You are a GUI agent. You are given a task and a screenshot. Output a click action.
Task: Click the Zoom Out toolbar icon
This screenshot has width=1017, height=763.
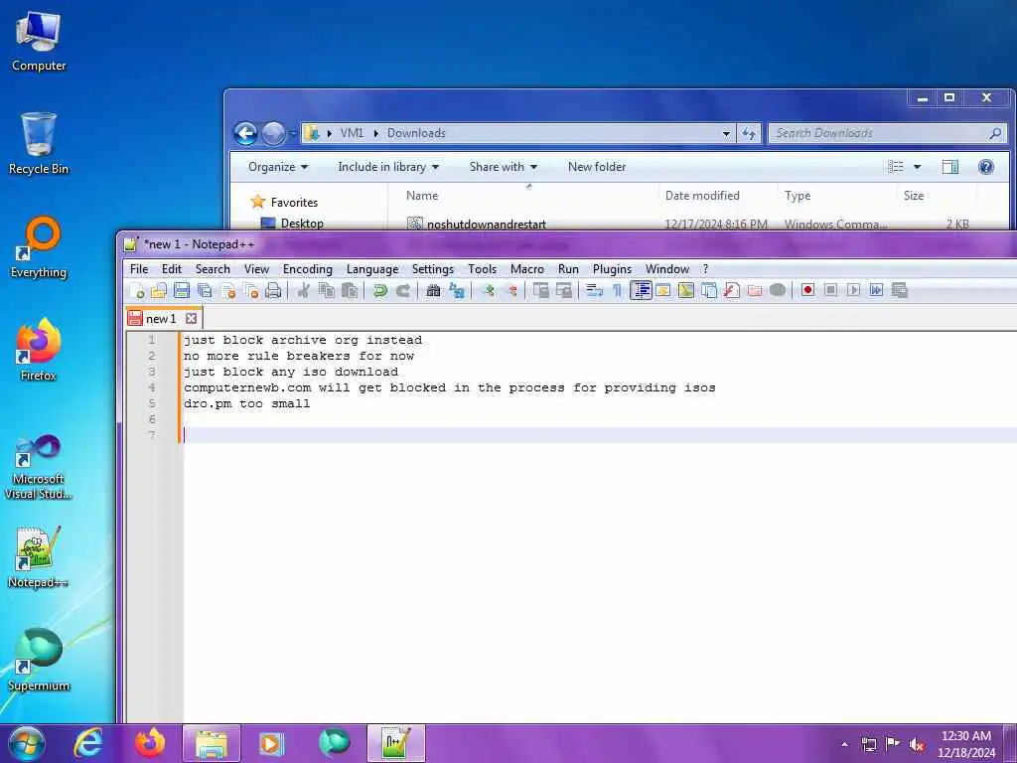(x=511, y=291)
